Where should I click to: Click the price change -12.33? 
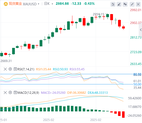(x=76, y=4)
